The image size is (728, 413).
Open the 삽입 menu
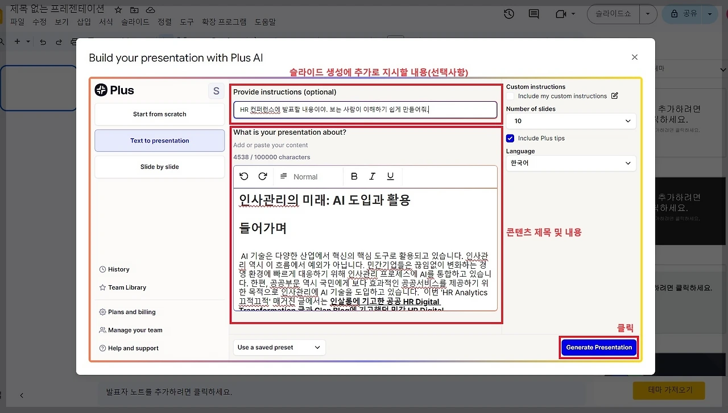pos(84,22)
